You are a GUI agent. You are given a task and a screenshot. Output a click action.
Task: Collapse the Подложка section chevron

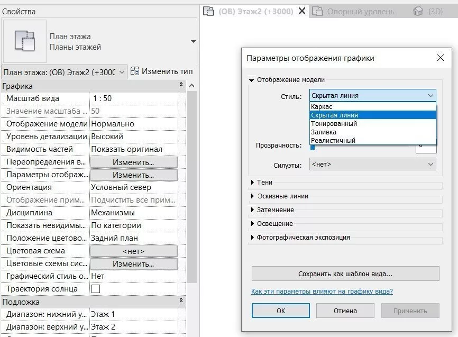[x=181, y=302]
